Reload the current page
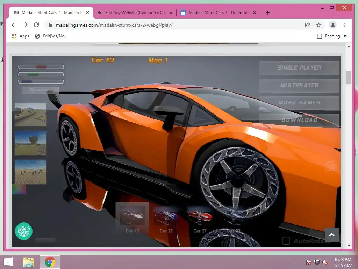358x269 pixels. pyautogui.click(x=36, y=25)
